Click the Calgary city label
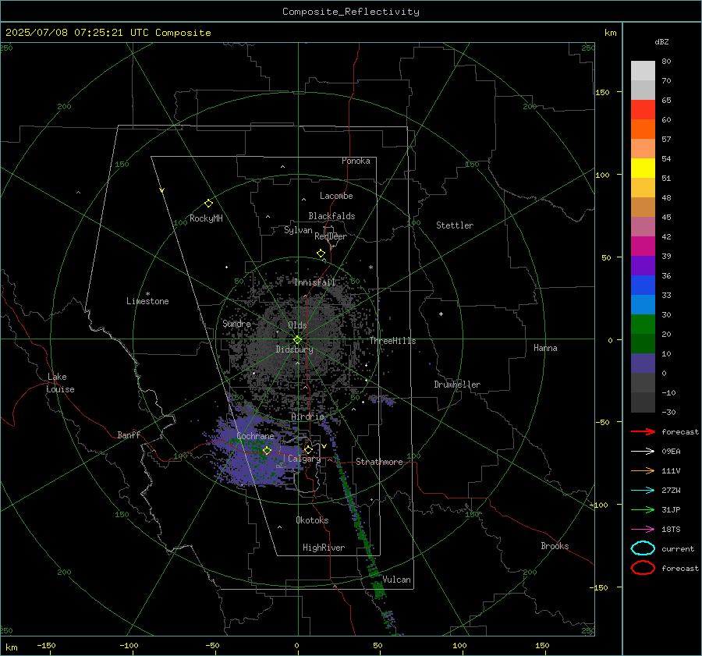This screenshot has width=702, height=656. click(304, 459)
